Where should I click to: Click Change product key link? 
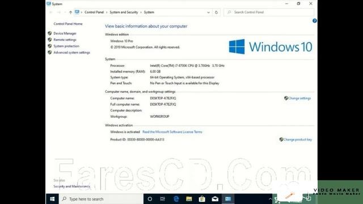pyautogui.click(x=297, y=139)
